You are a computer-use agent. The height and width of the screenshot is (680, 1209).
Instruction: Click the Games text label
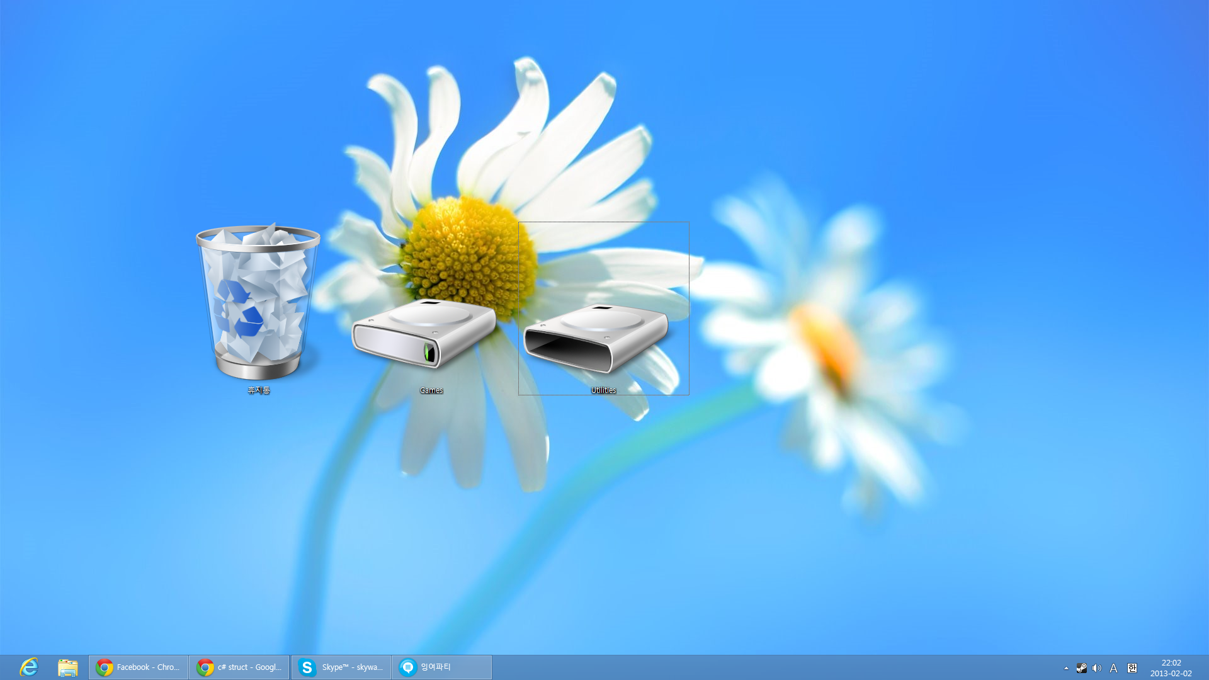[431, 390]
